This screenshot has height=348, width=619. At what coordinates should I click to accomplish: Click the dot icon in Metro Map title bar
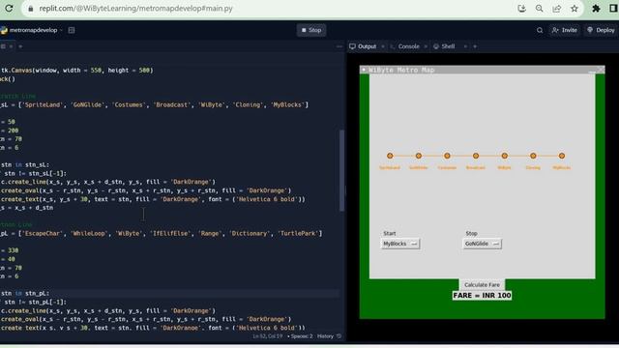coord(364,70)
